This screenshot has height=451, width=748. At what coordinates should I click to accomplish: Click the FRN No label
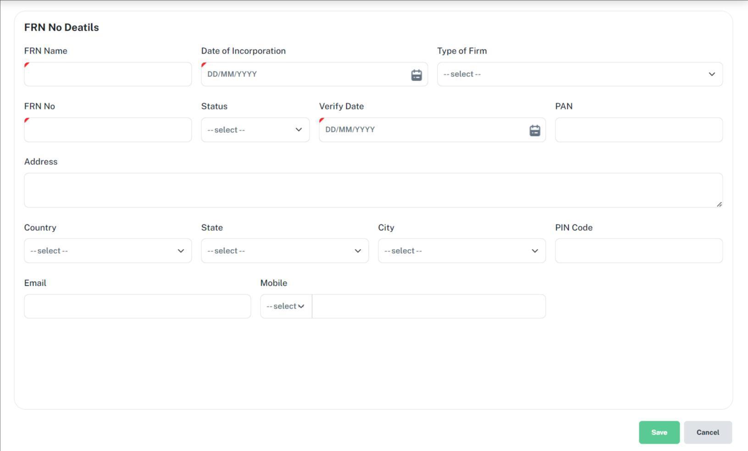[39, 106]
